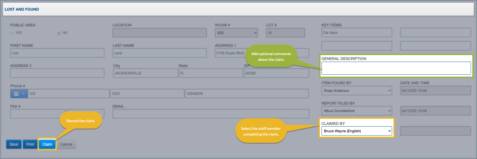Viewport: 477px width, 159px height.
Task: Click the ZIP field showing 32256
Action: 276,73
